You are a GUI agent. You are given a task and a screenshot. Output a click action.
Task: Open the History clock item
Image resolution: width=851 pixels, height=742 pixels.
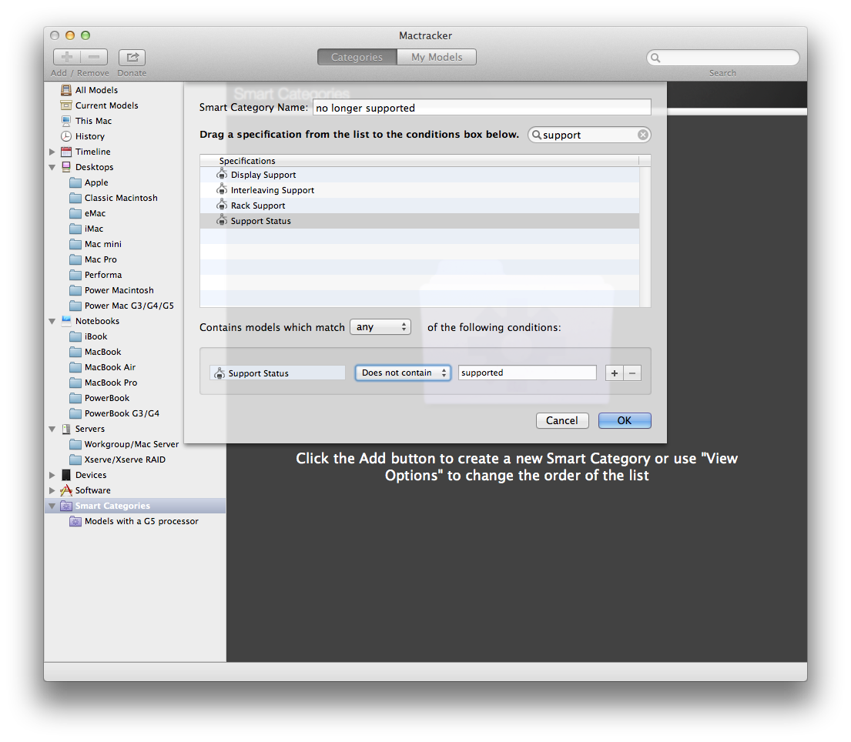pyautogui.click(x=82, y=136)
